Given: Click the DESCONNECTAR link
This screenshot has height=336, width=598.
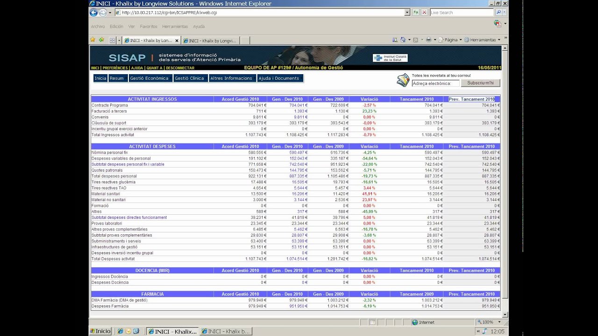Looking at the screenshot, I should pyautogui.click(x=180, y=68).
